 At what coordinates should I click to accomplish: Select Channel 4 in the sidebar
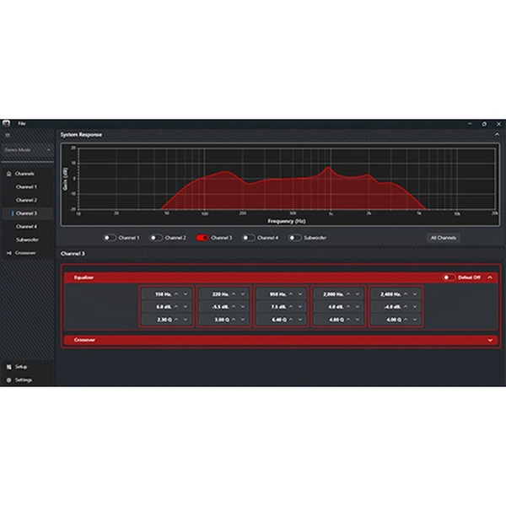point(27,226)
